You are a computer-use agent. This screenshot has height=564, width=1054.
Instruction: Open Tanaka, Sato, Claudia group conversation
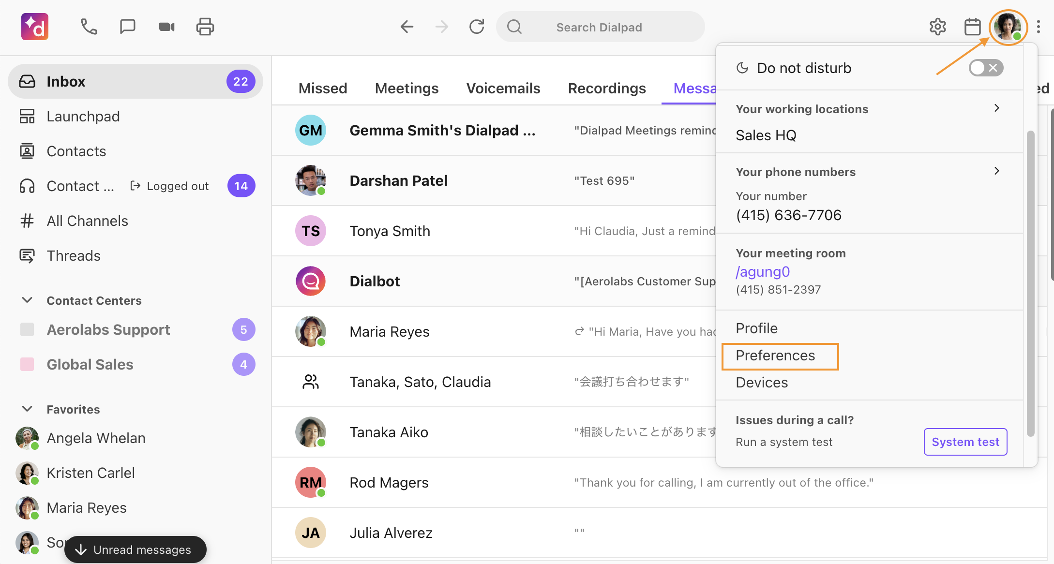pos(494,382)
